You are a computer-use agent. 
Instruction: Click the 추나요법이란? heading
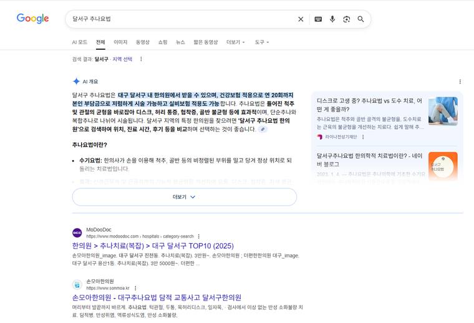click(x=89, y=145)
